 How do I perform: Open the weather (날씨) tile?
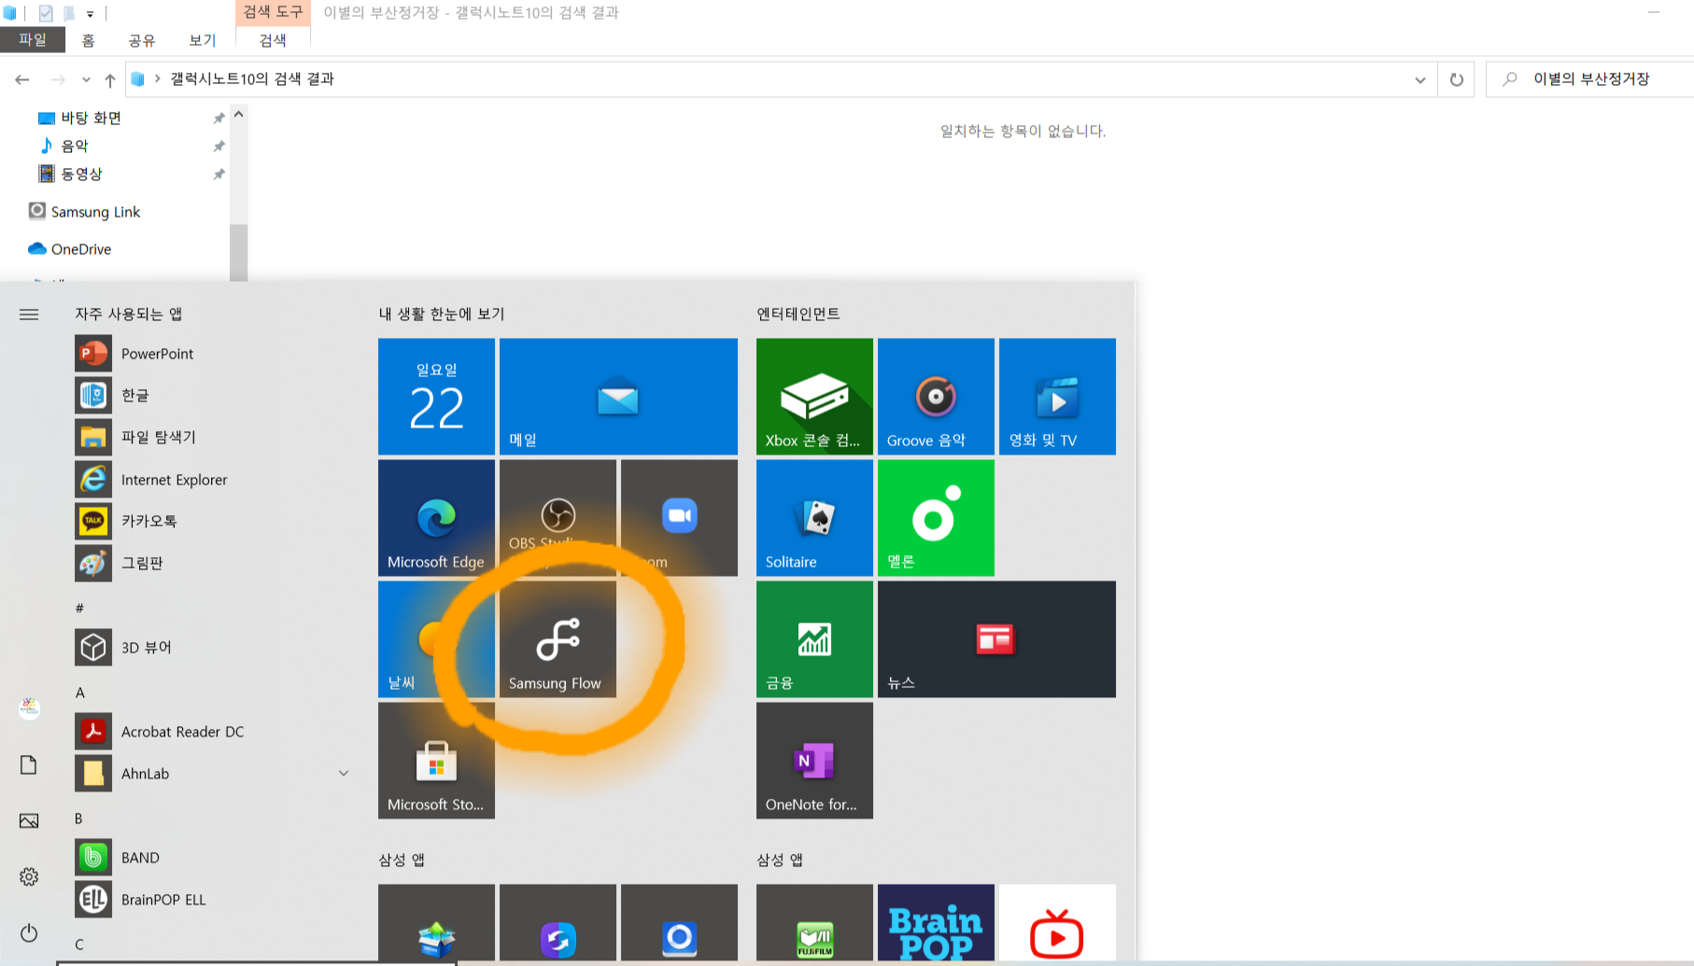tap(436, 639)
